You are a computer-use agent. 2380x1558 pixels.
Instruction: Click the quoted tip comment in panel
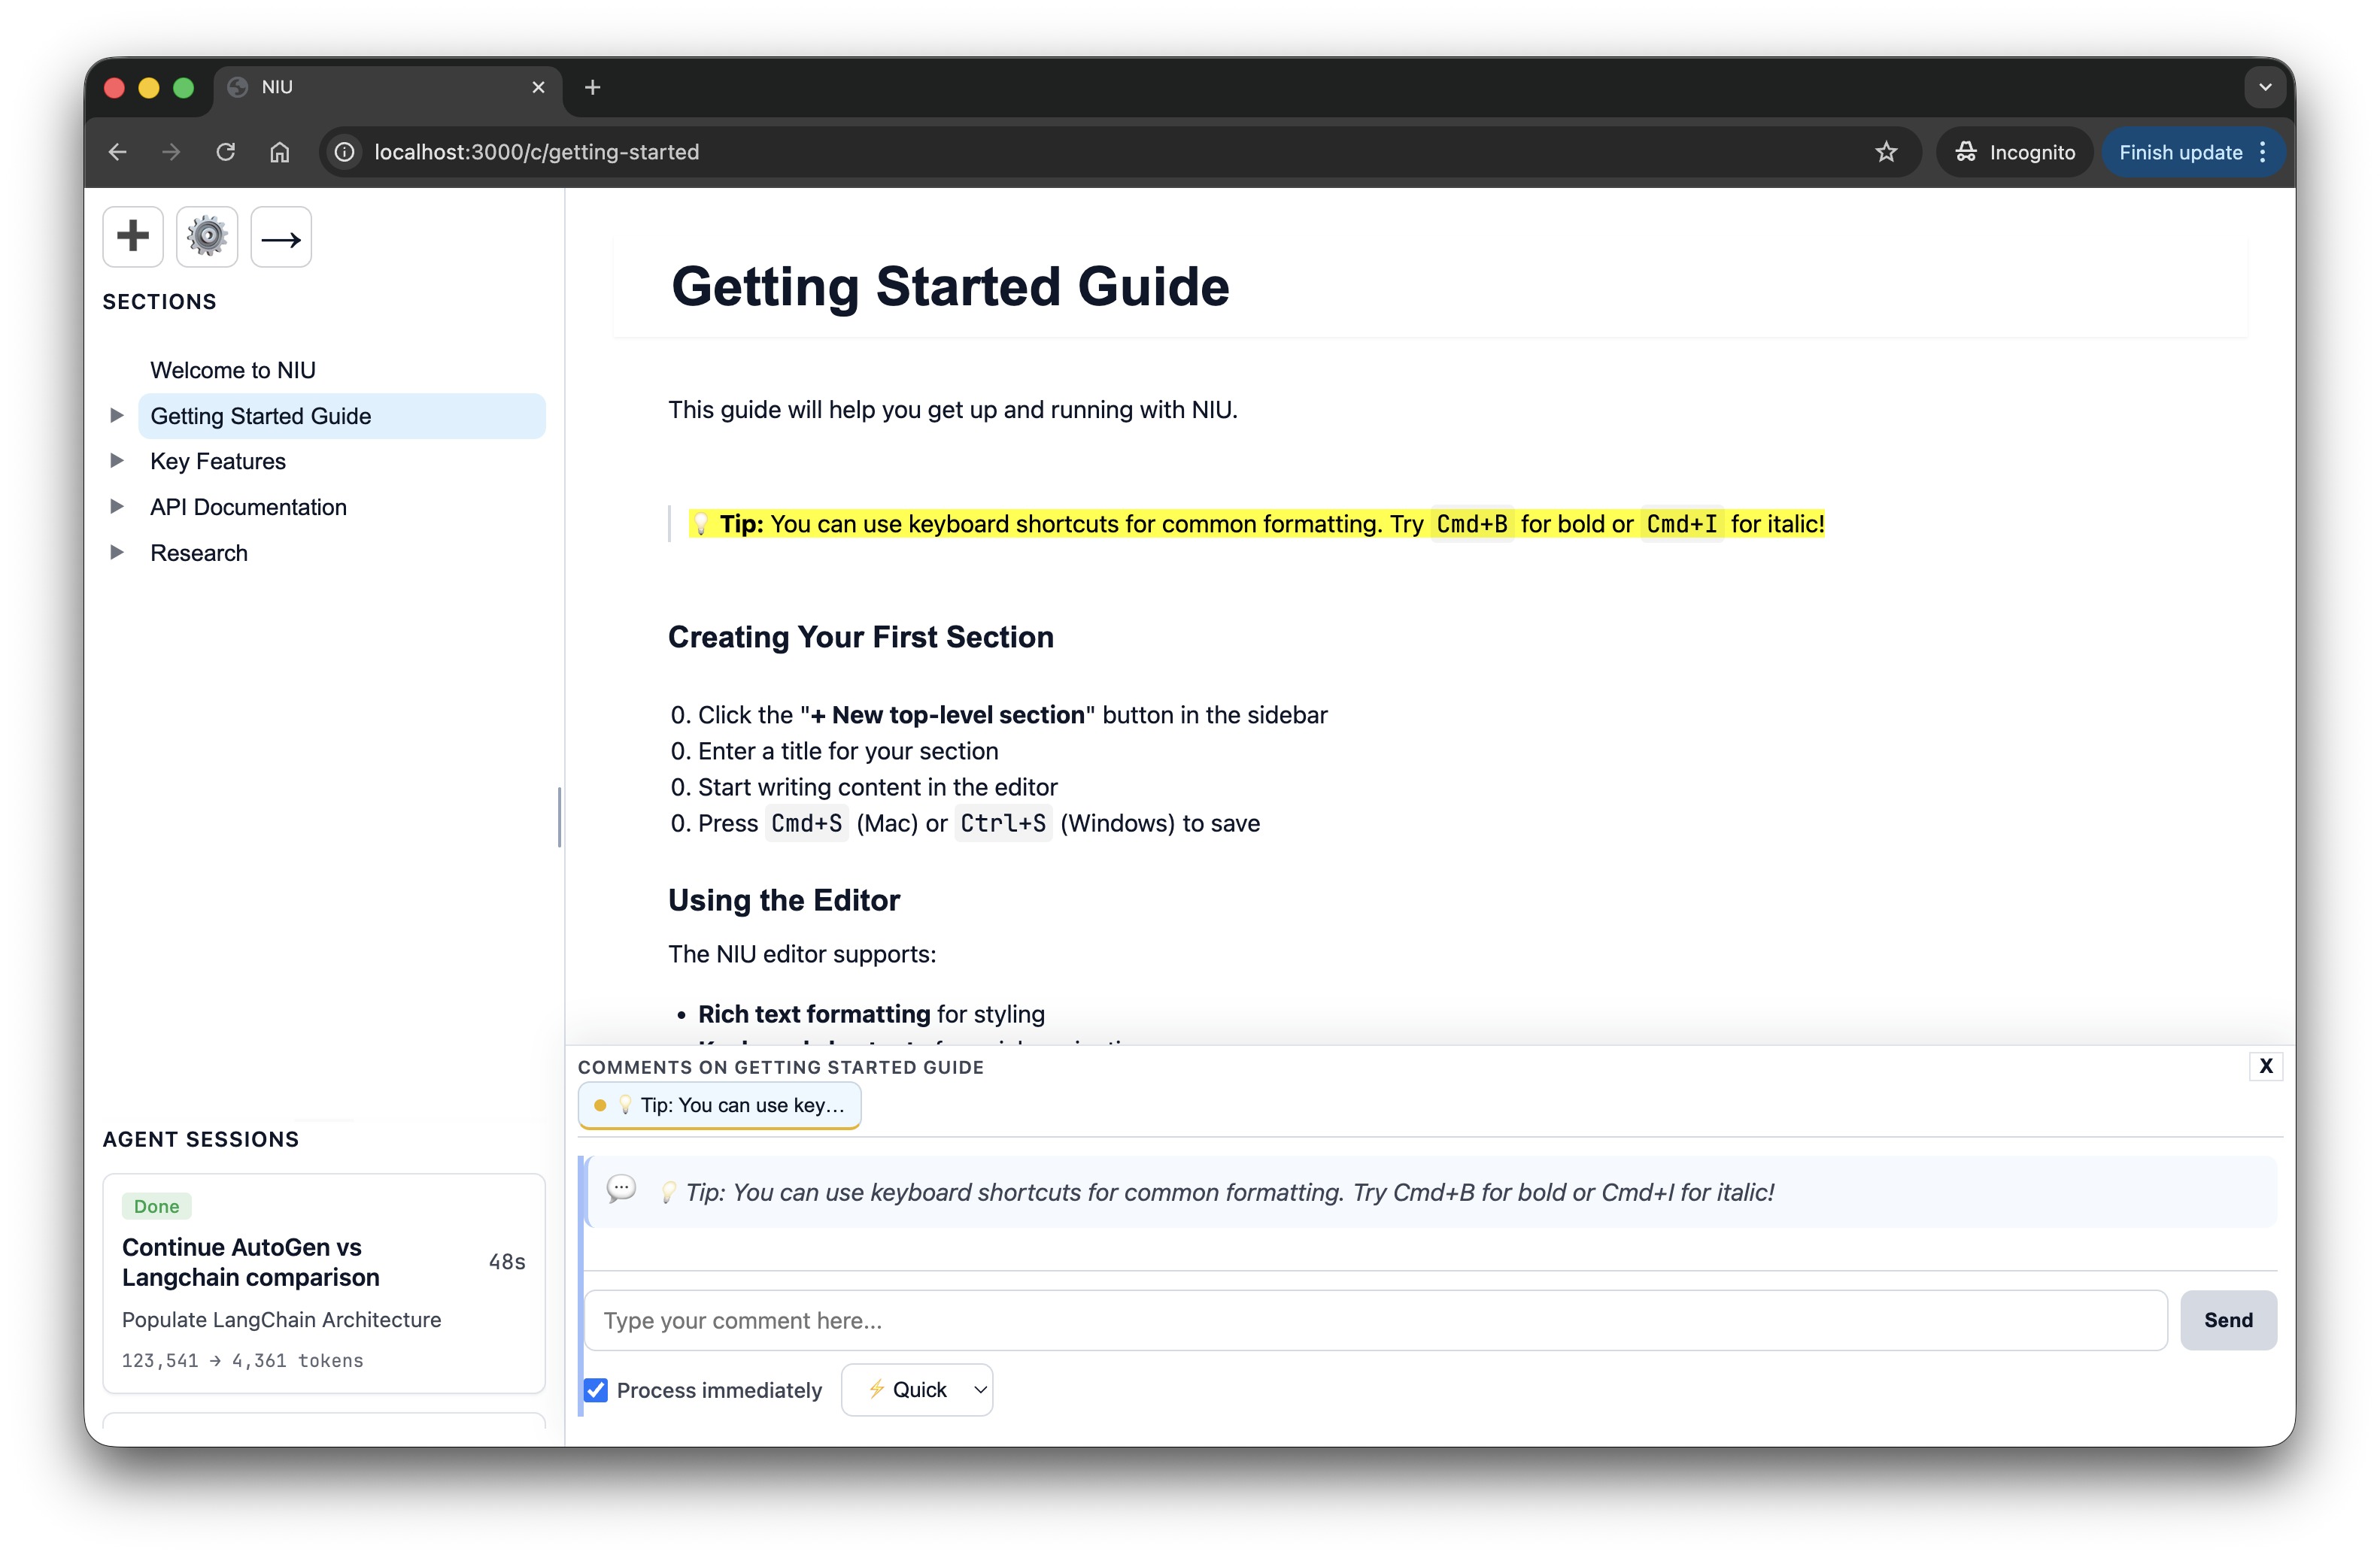[x=1216, y=1193]
